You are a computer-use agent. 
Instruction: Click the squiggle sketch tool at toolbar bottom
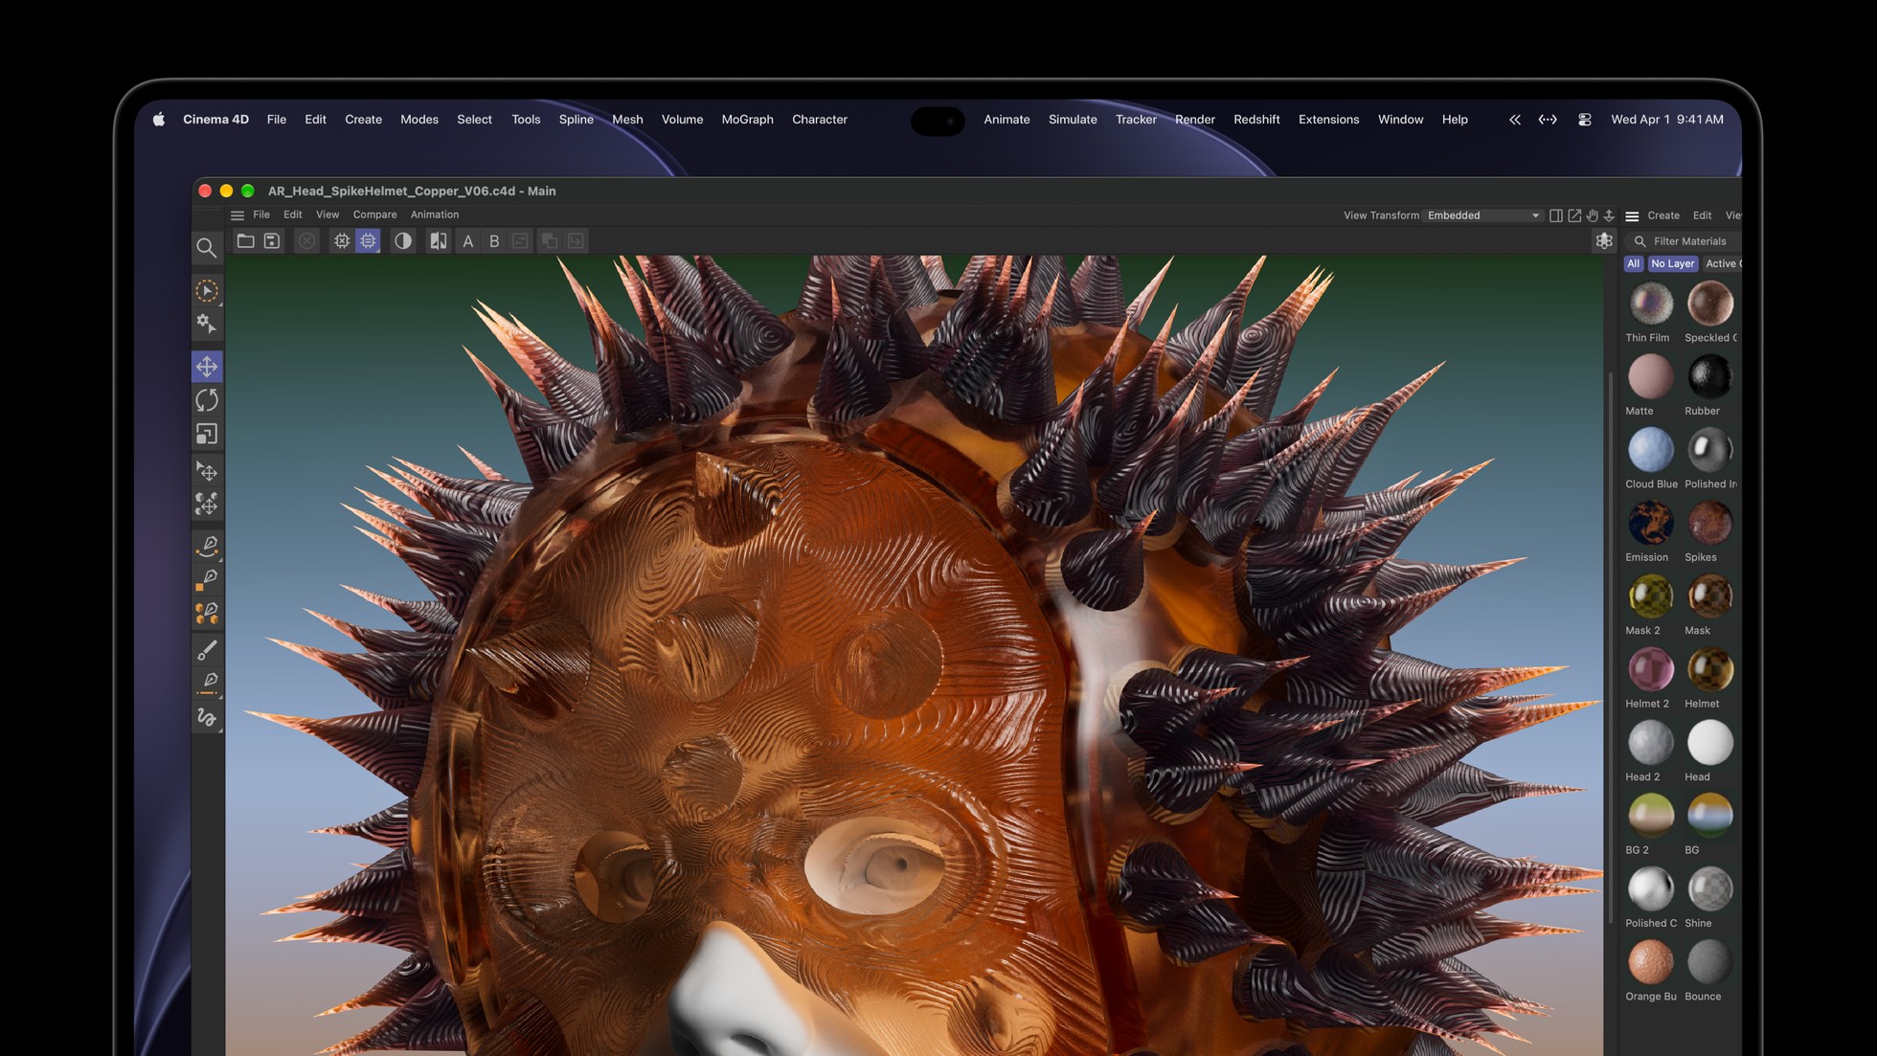click(207, 717)
